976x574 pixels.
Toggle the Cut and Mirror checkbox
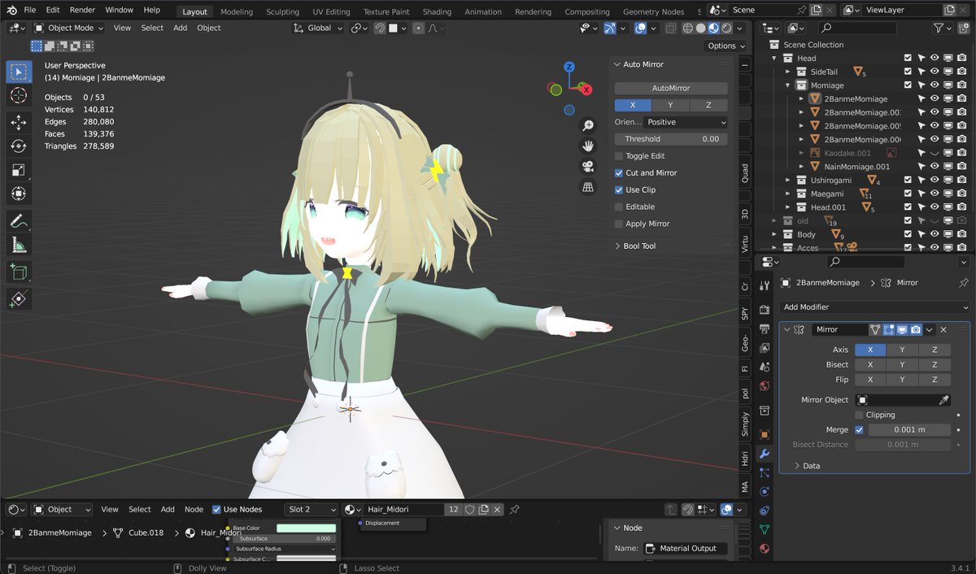tap(619, 173)
